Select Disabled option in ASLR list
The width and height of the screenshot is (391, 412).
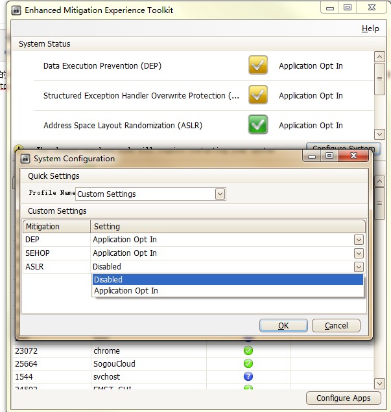228,280
